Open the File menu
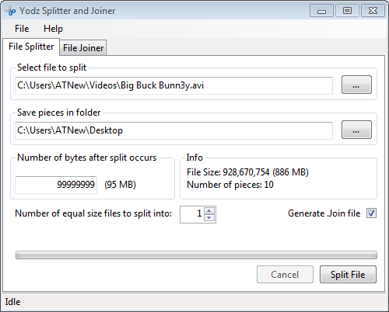Viewport: 389px width, 312px height. [x=22, y=29]
